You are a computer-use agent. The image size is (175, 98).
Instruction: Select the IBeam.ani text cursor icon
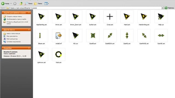click(42, 36)
